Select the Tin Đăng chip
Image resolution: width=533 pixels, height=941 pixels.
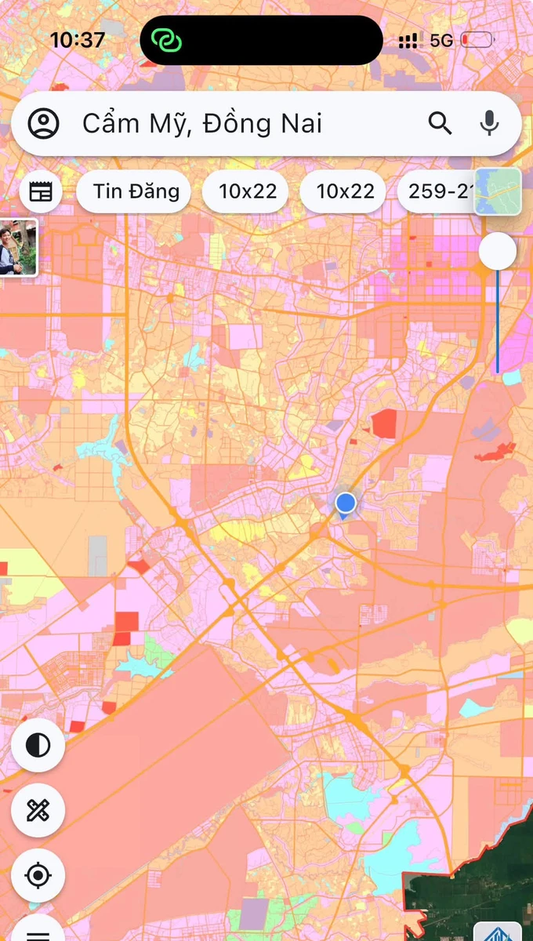click(x=133, y=191)
